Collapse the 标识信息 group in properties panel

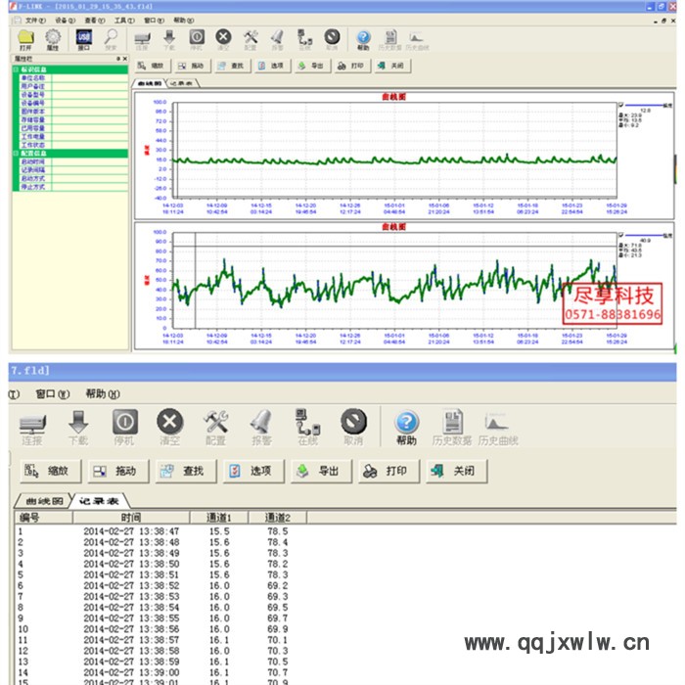click(16, 69)
